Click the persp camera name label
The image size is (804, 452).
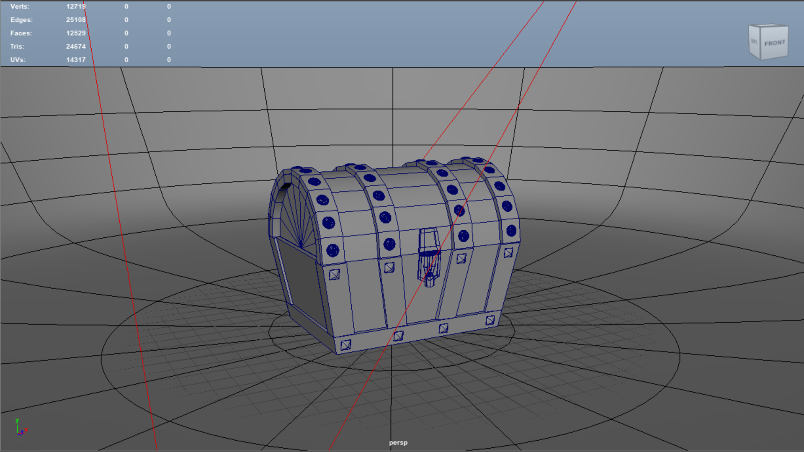(398, 442)
